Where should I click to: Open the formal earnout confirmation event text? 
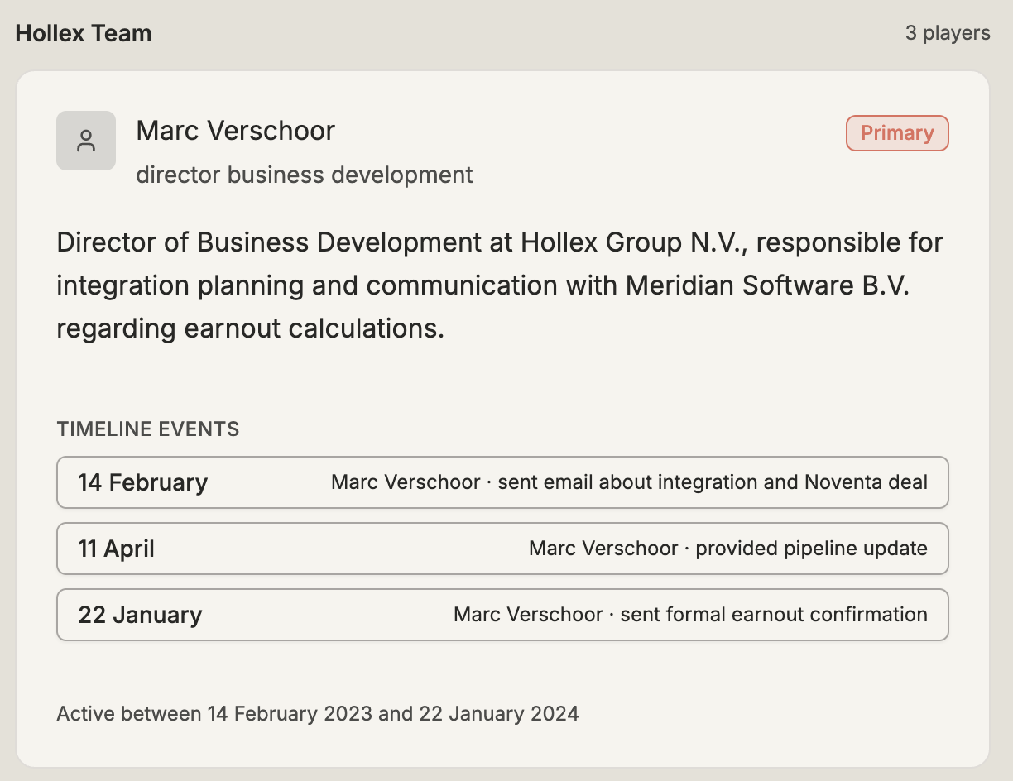(690, 615)
